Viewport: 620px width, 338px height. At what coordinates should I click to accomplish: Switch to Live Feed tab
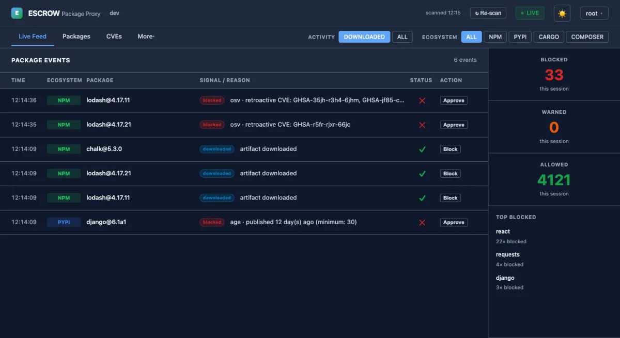(33, 37)
